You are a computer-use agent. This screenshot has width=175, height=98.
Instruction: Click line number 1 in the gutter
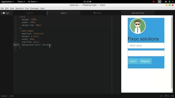[x=16, y=17]
